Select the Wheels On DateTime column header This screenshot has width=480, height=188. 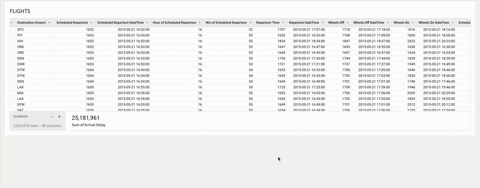(434, 22)
